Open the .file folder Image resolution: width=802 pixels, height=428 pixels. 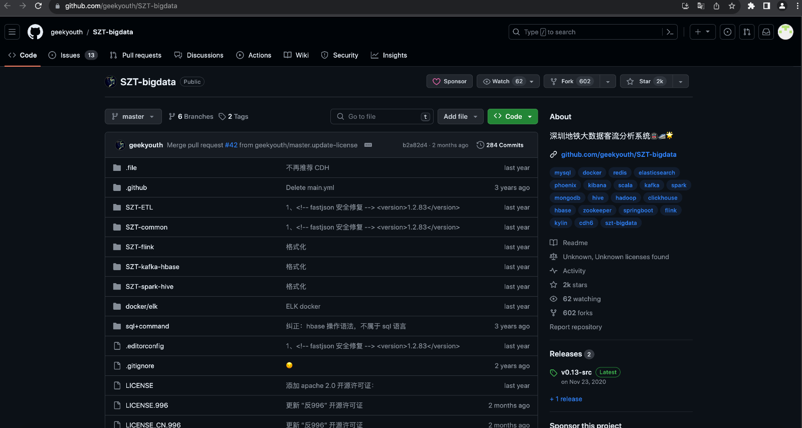(131, 168)
